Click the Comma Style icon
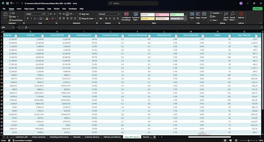The image size is (264, 142). click(x=110, y=19)
